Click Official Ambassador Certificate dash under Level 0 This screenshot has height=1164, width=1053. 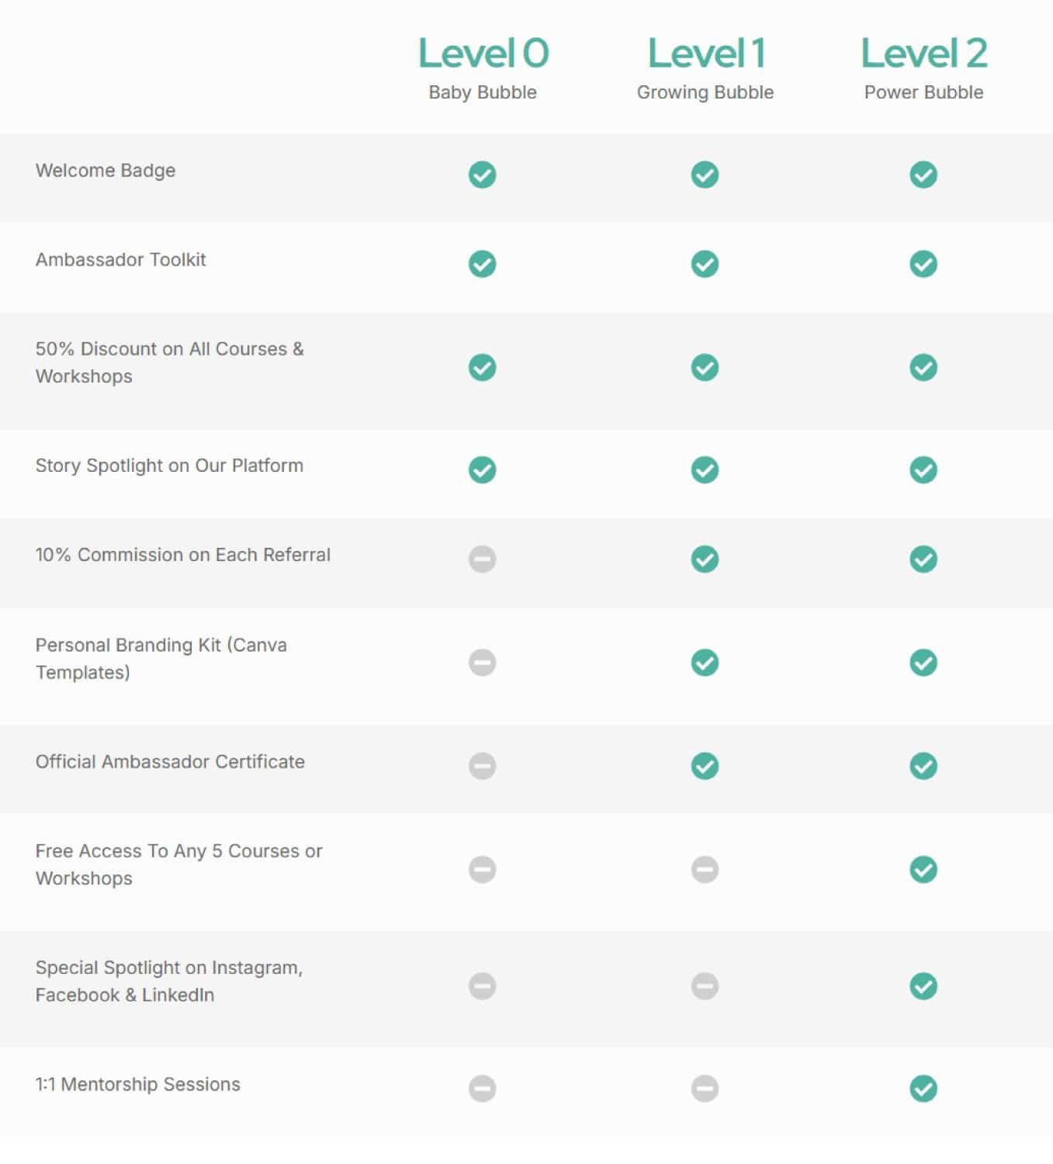tap(482, 766)
